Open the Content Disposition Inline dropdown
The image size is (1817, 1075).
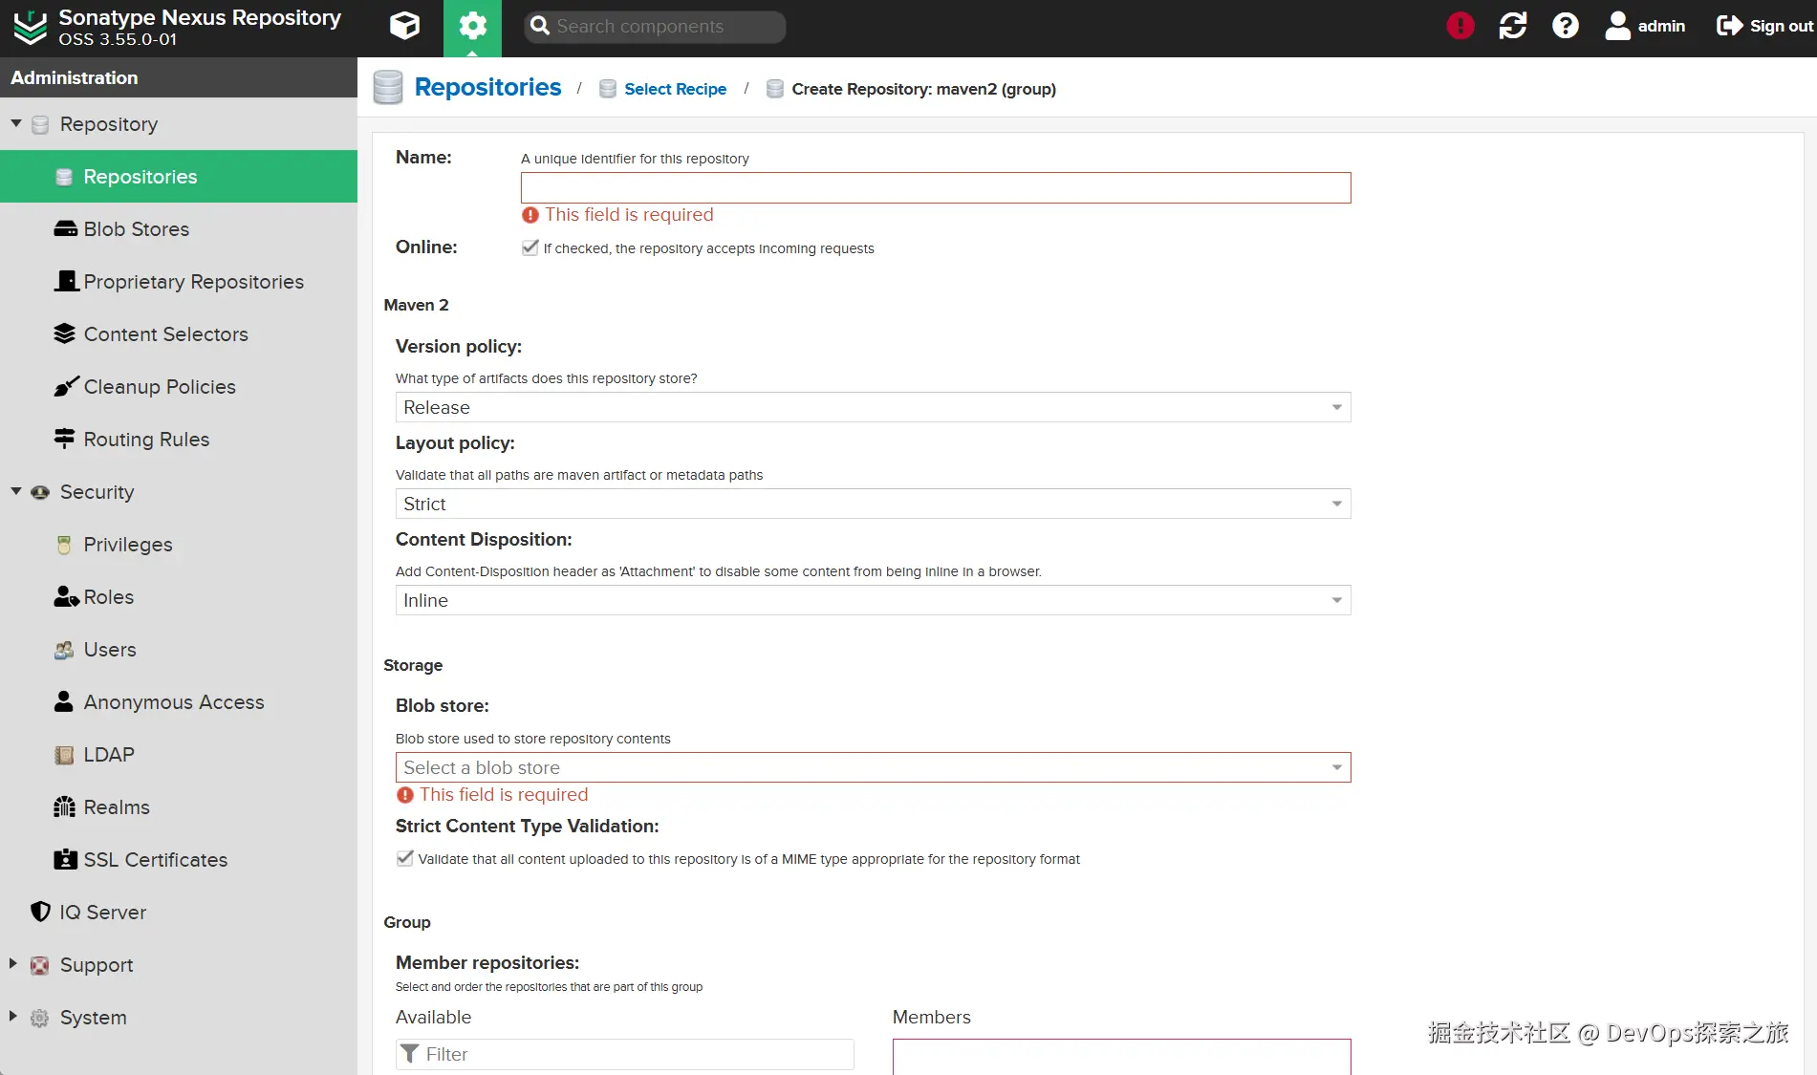(x=873, y=600)
